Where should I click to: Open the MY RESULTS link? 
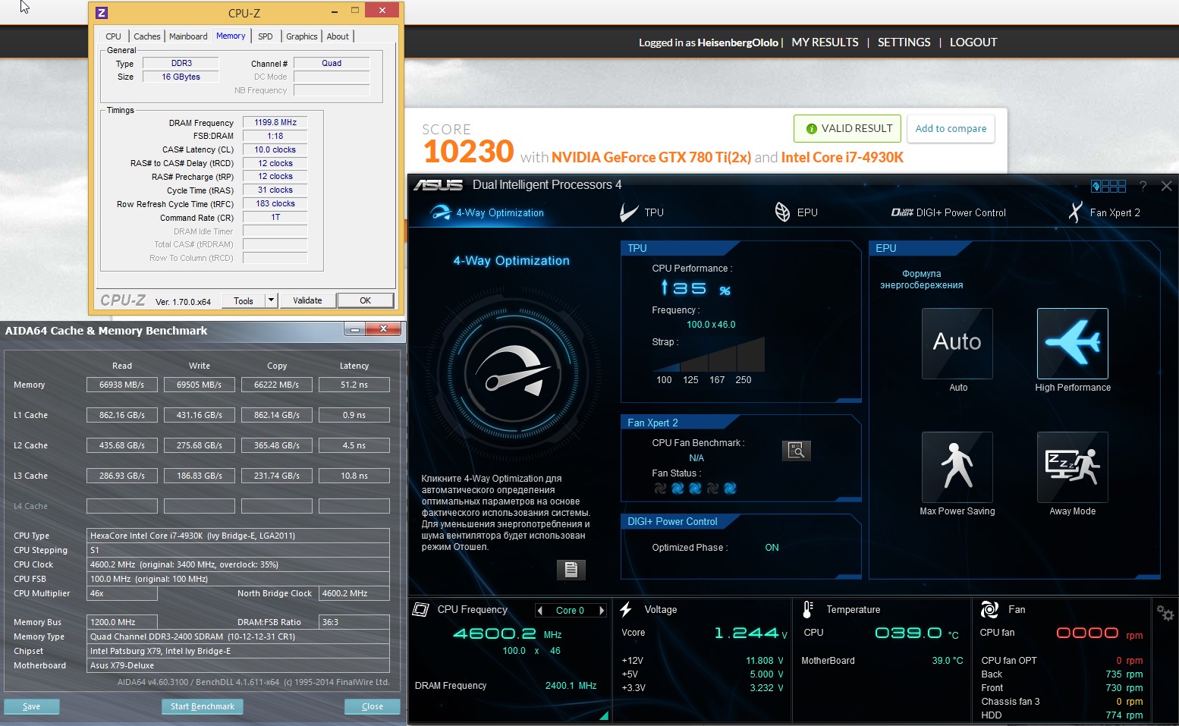click(825, 42)
